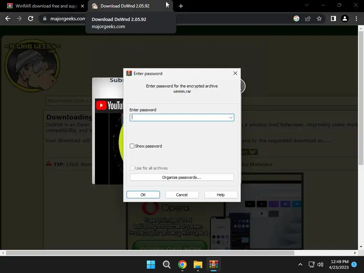The width and height of the screenshot is (364, 273).
Task: Click the Organize passwords... button
Action: tap(182, 177)
